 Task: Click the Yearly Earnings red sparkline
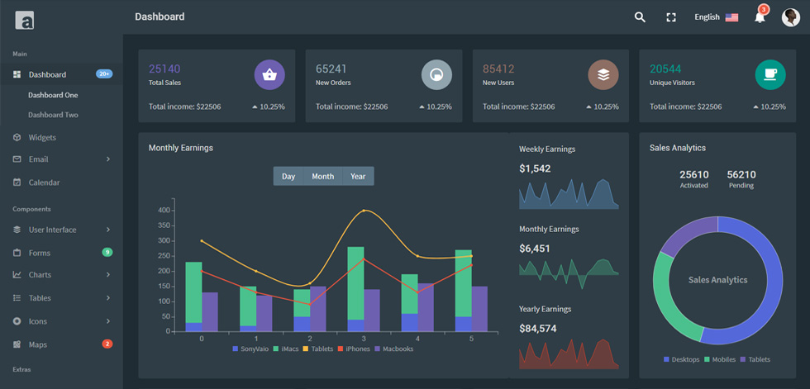(x=569, y=354)
